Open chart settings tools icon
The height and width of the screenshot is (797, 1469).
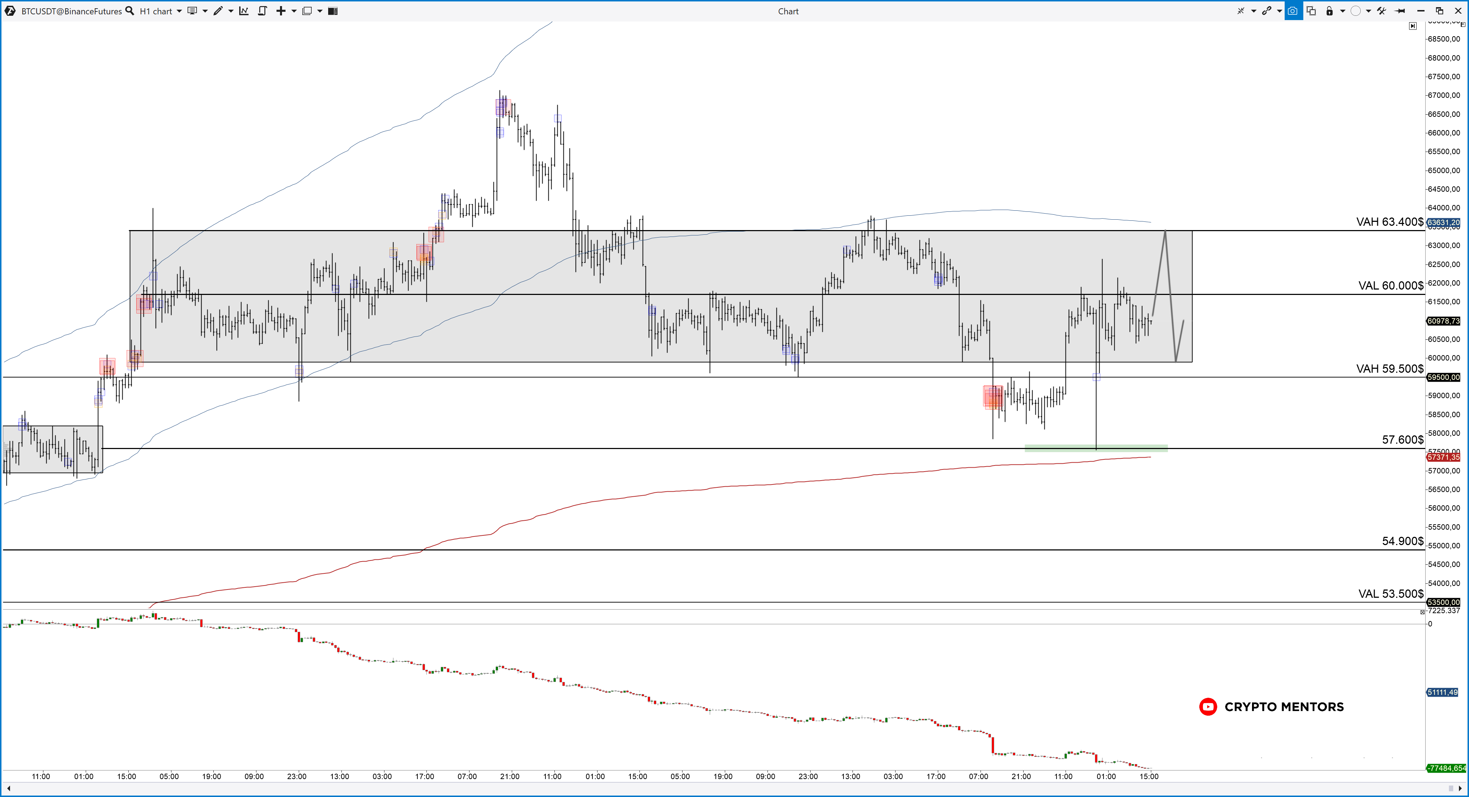pos(1381,11)
